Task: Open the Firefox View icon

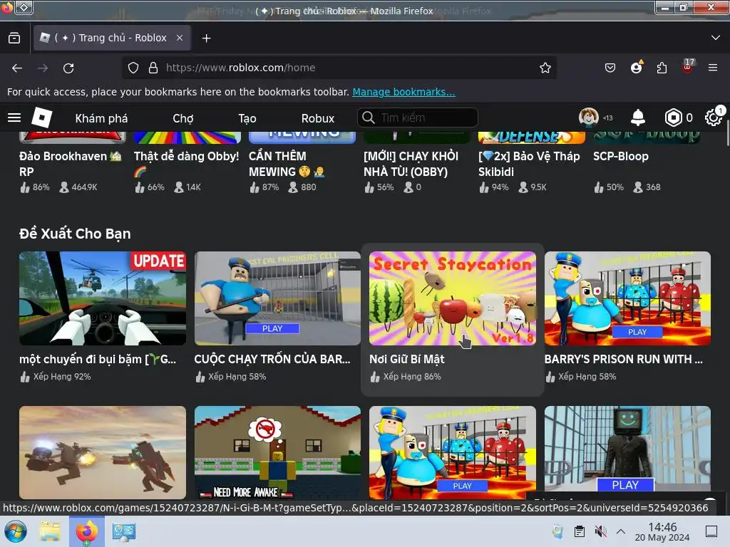Action: [x=14, y=38]
